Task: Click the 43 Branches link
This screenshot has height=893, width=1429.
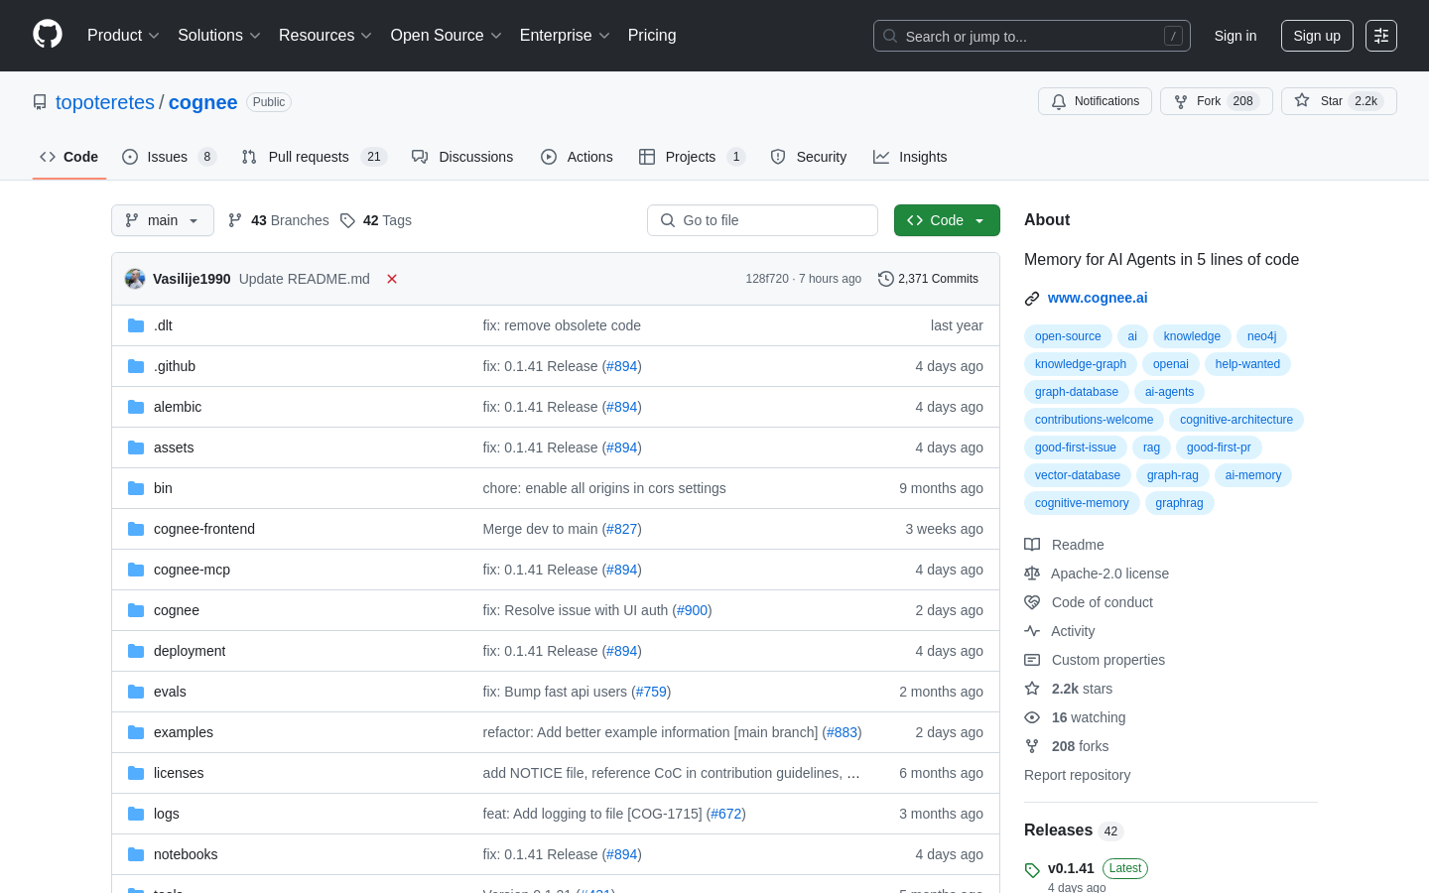Action: coord(279,220)
